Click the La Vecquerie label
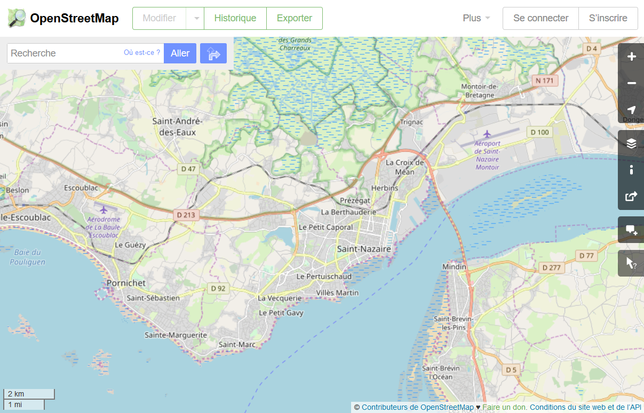This screenshot has width=644, height=413. tap(280, 298)
